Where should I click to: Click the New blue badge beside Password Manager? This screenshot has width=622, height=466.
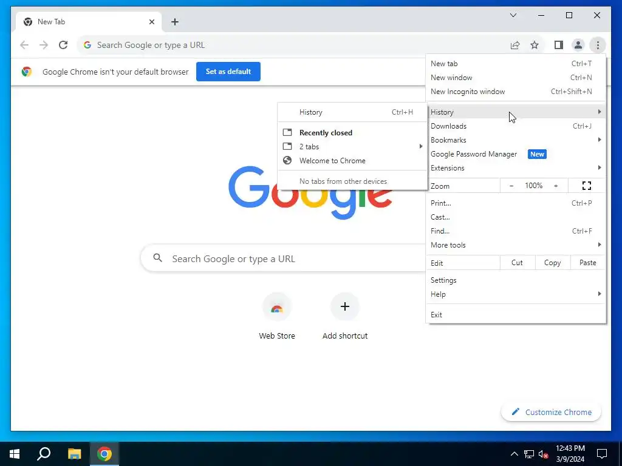click(537, 154)
